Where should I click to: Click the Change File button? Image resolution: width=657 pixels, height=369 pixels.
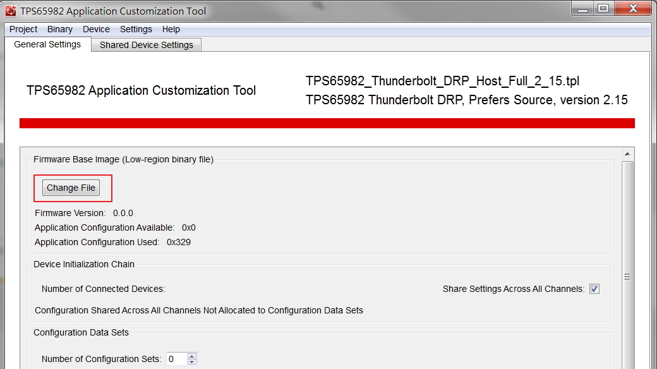71,188
